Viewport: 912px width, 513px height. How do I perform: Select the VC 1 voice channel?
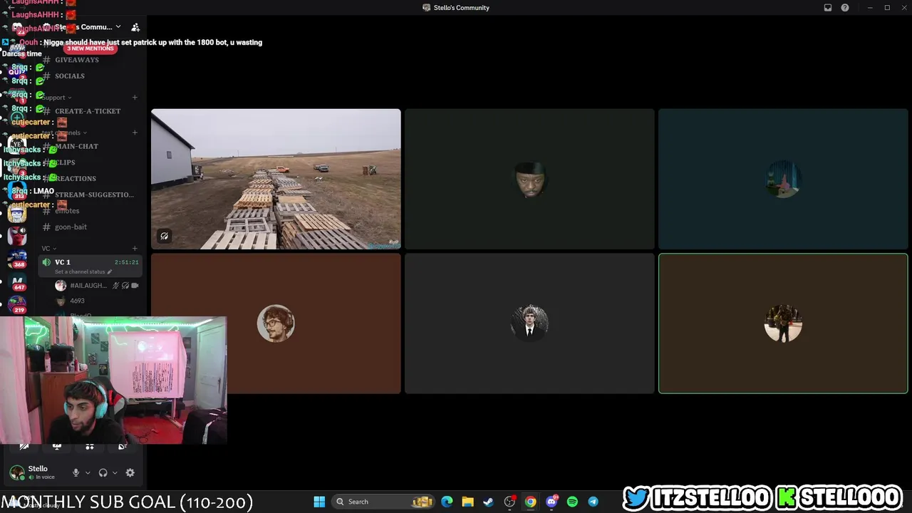90,266
